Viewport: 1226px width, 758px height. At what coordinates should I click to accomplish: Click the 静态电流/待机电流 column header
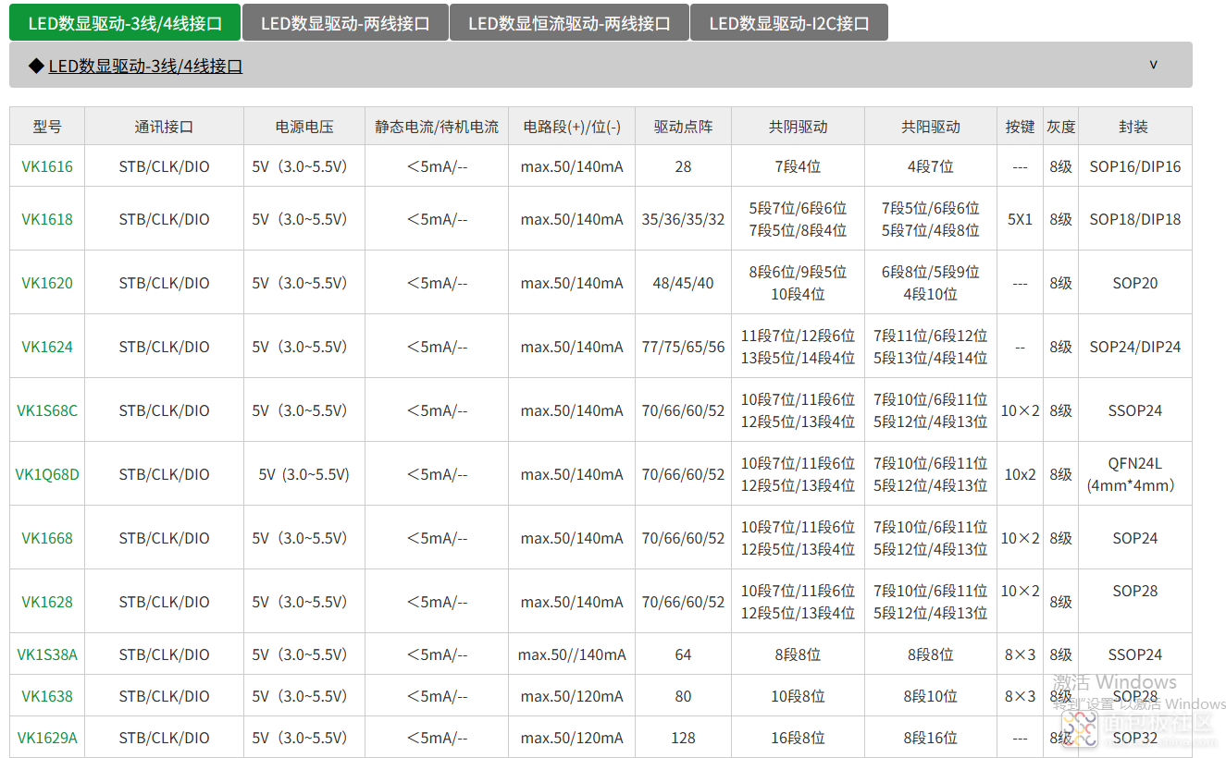437,127
